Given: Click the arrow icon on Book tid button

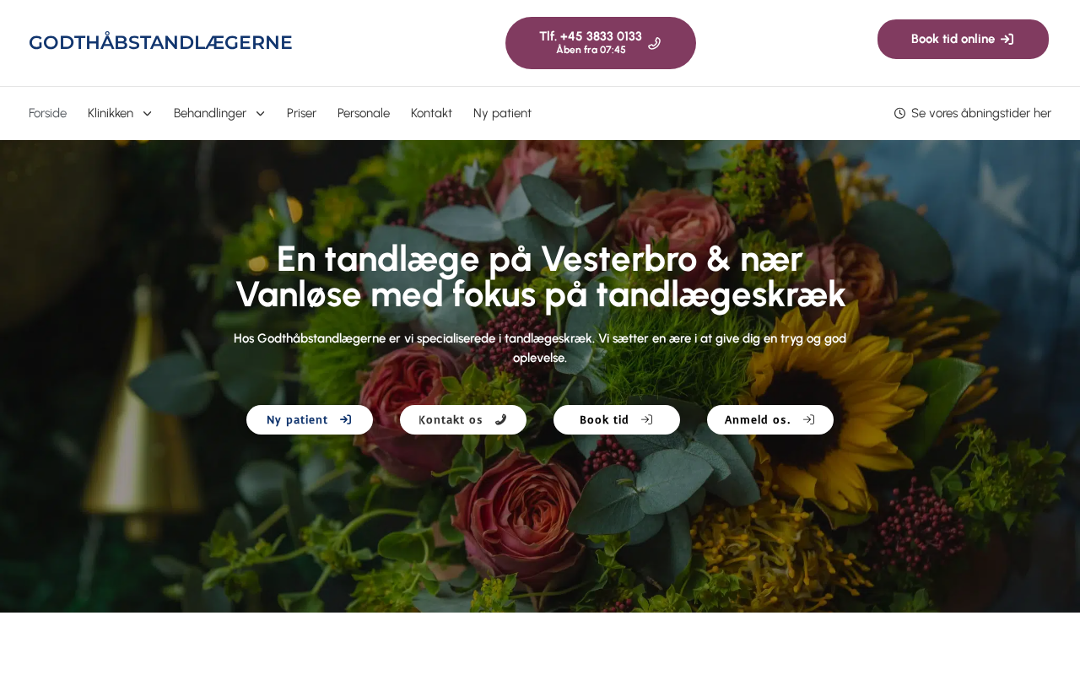Looking at the screenshot, I should 647,419.
